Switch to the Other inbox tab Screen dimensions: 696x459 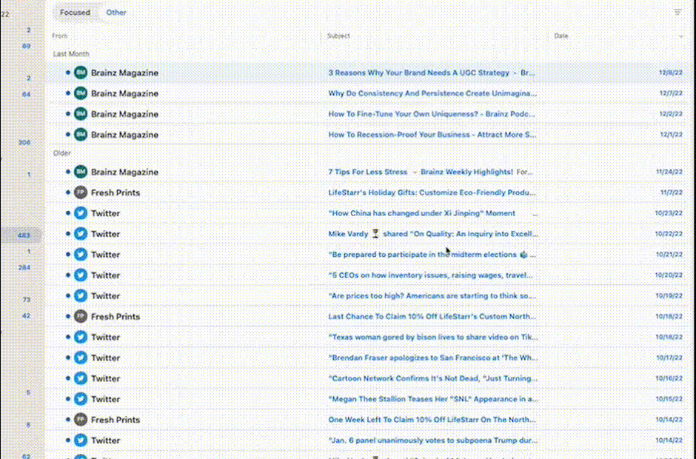(116, 13)
